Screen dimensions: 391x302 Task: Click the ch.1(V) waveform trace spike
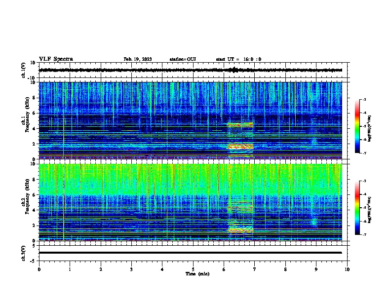[x=234, y=70]
